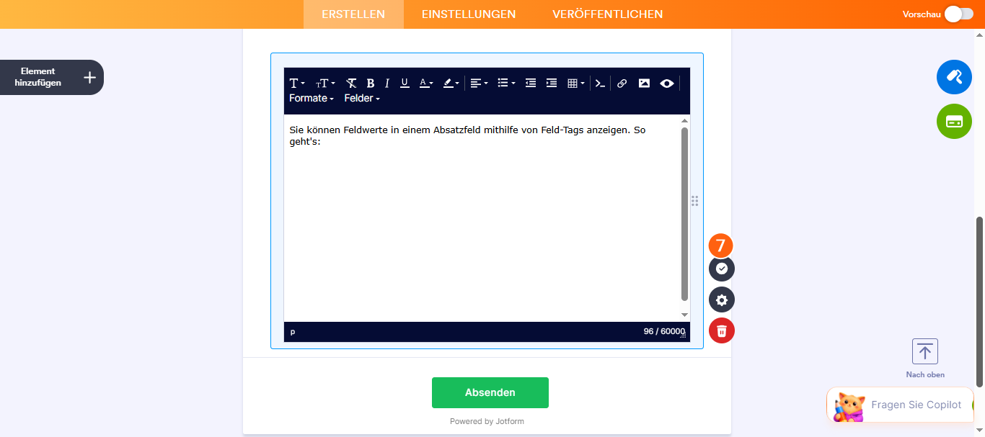Open the font family dropdown
Viewport: 985px width, 437px height.
click(297, 84)
